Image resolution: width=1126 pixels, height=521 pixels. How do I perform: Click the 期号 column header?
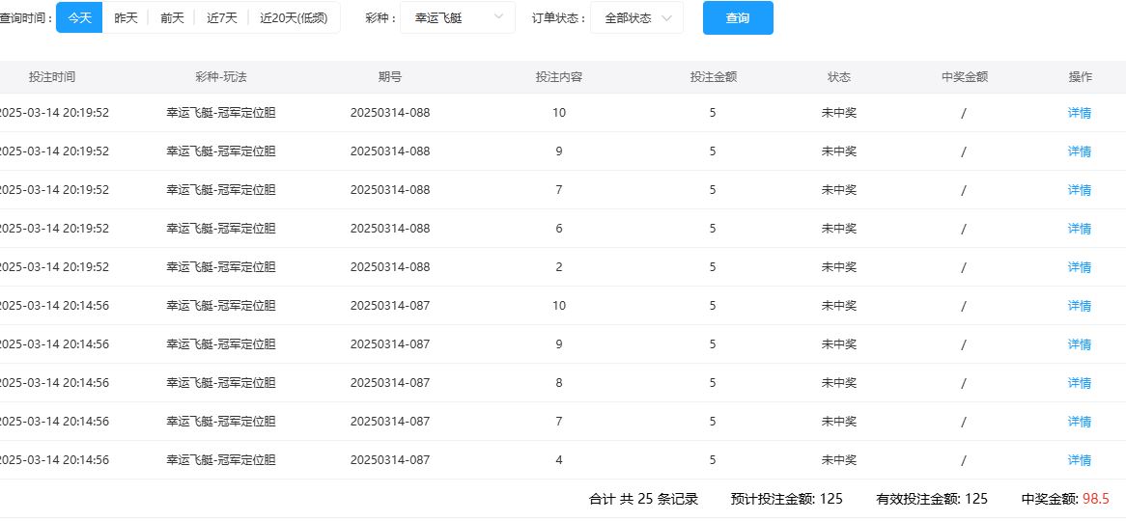pos(390,77)
